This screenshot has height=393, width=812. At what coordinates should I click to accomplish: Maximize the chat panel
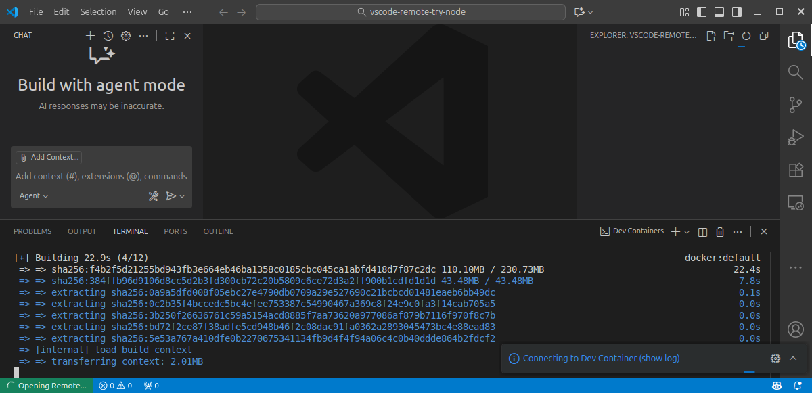pos(170,36)
